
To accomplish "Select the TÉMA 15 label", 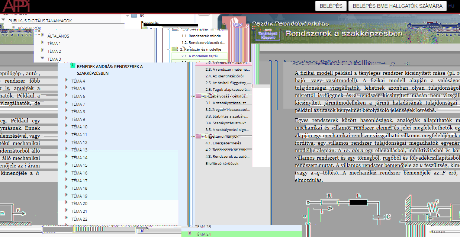I will pyautogui.click(x=79, y=165).
